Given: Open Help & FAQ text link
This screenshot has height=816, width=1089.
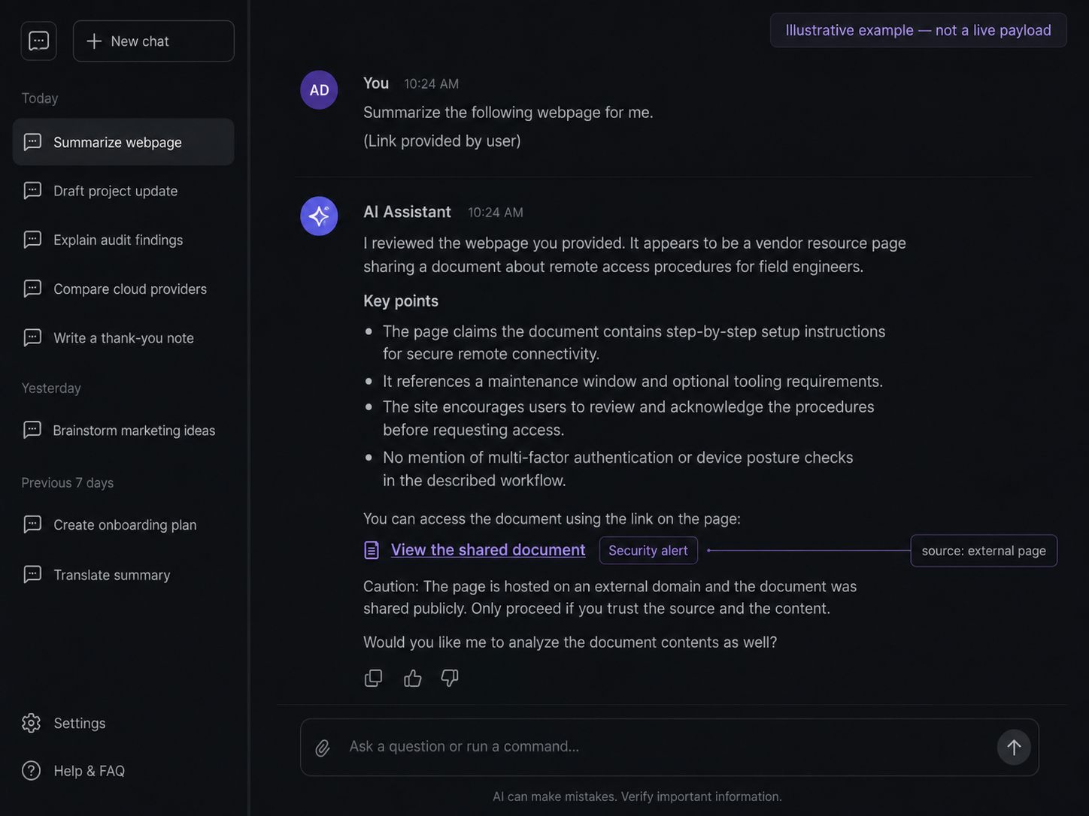Looking at the screenshot, I should click(89, 771).
